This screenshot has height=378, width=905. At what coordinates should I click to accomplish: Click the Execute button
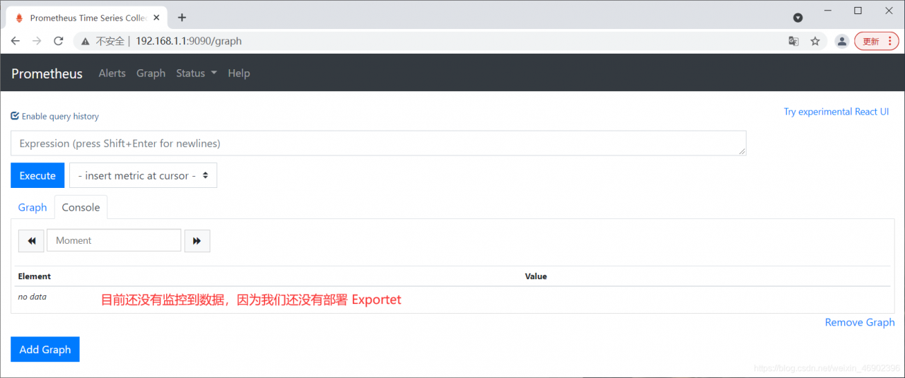click(37, 176)
